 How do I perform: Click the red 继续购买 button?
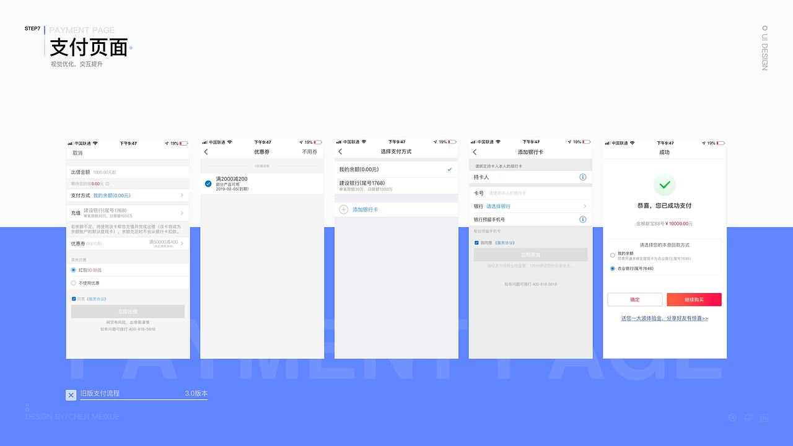coord(694,299)
